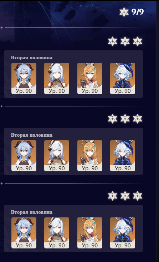The height and width of the screenshot is (262, 159).
Task: Click the 9/9 star count text
Action: point(138,12)
